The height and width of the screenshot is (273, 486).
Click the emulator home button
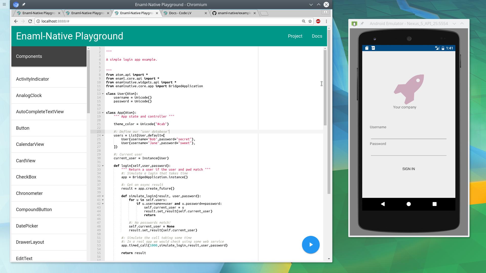click(409, 204)
